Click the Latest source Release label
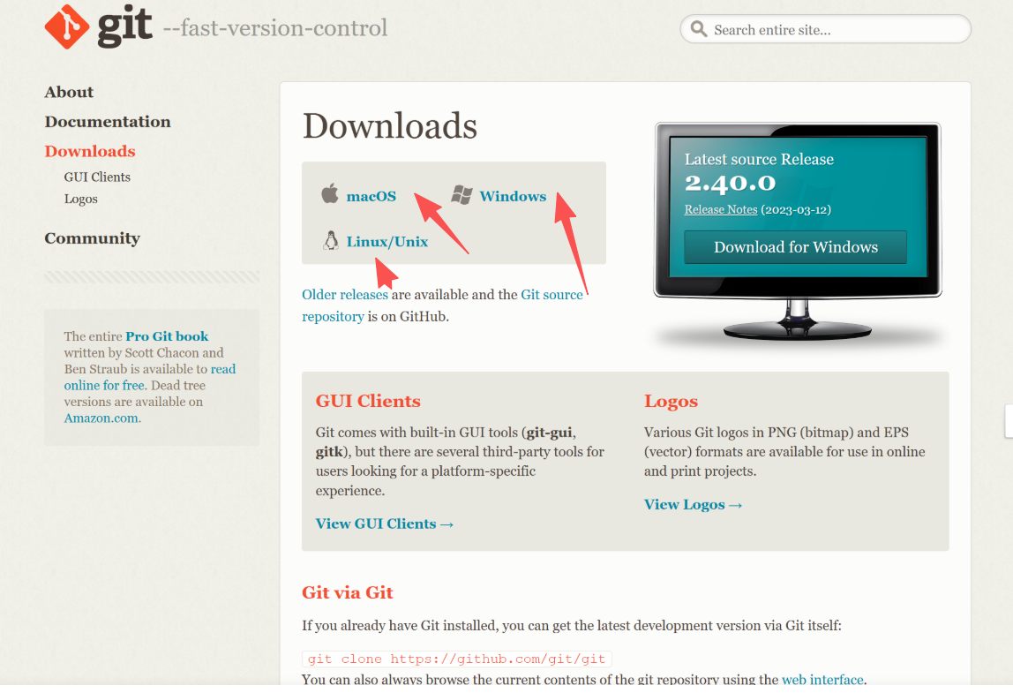1013x693 pixels. click(x=759, y=159)
